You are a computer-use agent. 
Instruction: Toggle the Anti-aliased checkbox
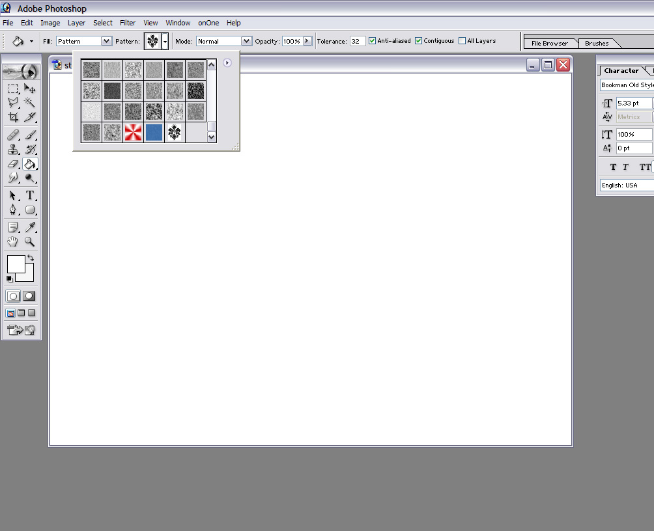(372, 41)
